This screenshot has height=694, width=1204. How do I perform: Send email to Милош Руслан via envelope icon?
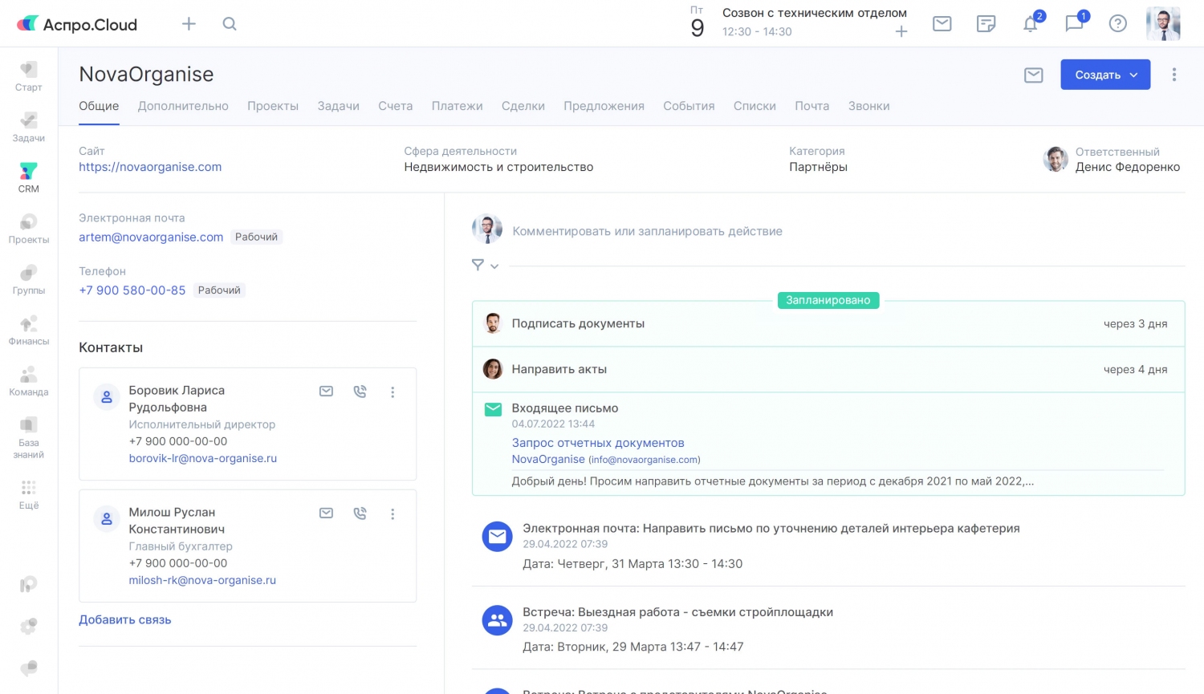pyautogui.click(x=326, y=513)
